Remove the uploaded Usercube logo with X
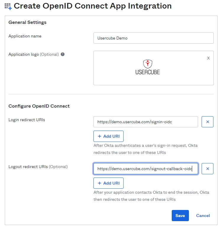 (x=208, y=58)
